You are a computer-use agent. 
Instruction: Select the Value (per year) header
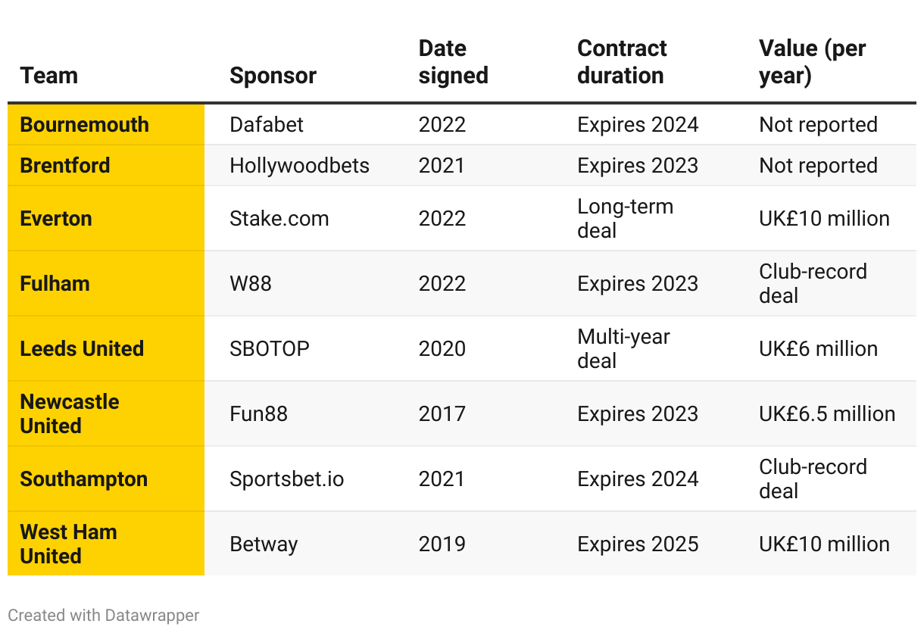pyautogui.click(x=812, y=62)
